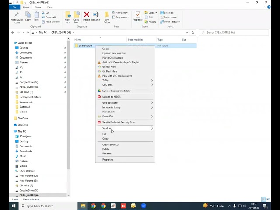Select Music in navigation pane
The image size is (280, 210).
coord(22,156)
